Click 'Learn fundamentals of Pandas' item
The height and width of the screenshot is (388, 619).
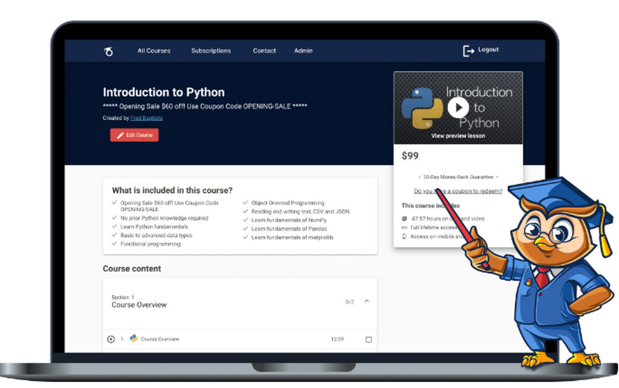(289, 229)
